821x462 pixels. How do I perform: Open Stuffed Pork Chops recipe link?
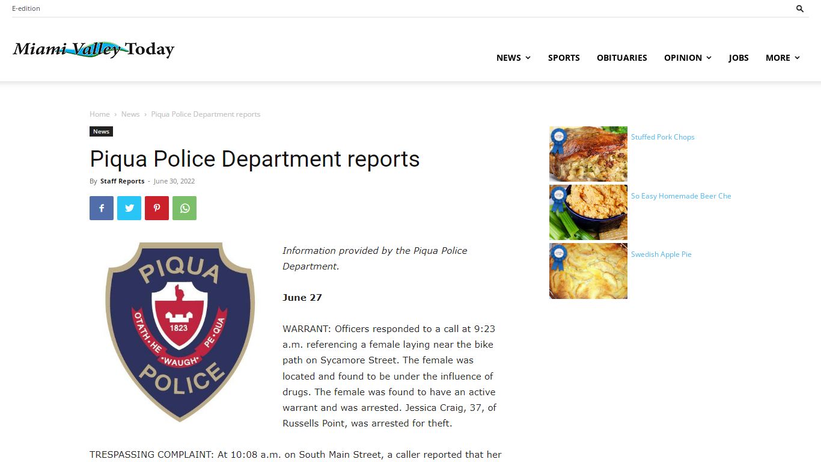click(662, 137)
